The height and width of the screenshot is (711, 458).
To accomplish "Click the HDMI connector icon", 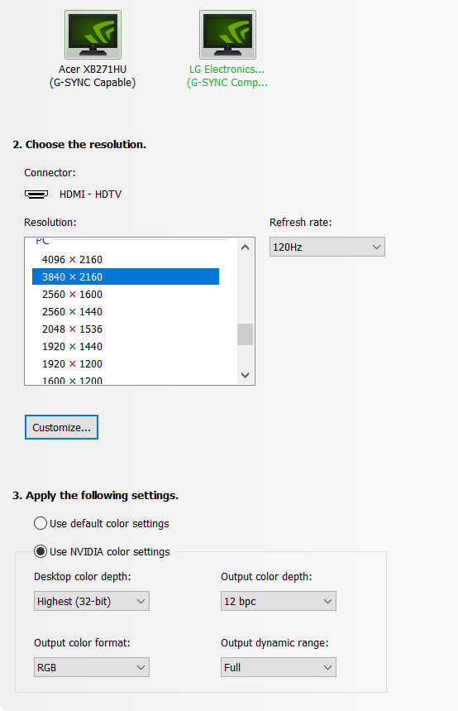I will click(x=36, y=195).
